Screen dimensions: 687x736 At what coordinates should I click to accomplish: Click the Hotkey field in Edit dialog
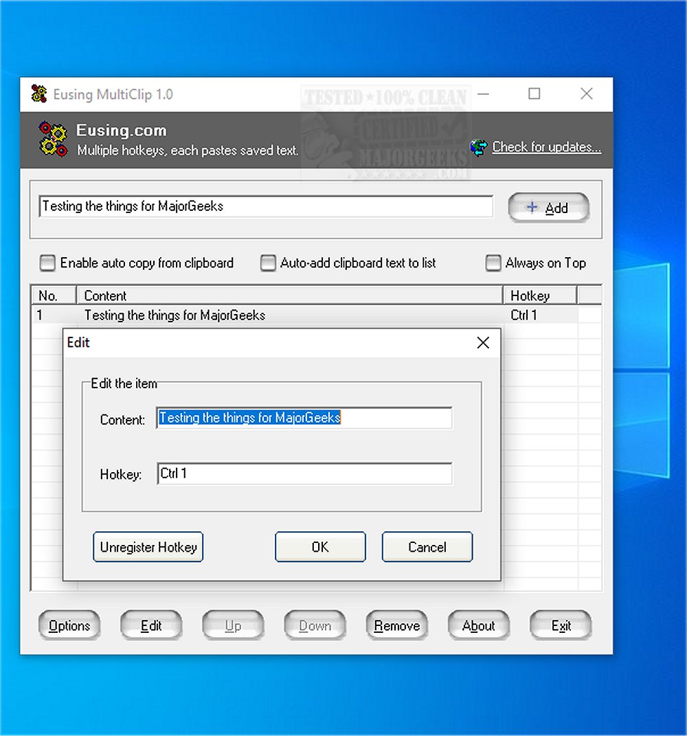click(x=304, y=473)
